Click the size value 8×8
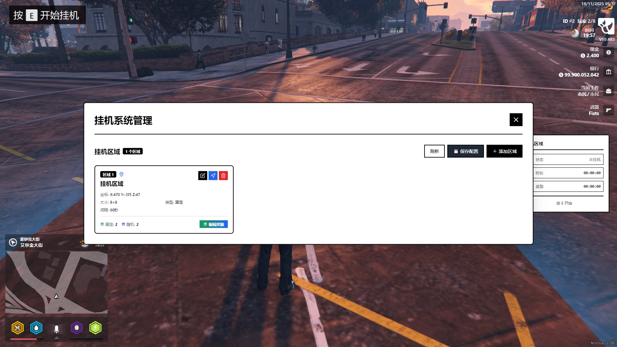Image resolution: width=617 pixels, height=347 pixels. (x=113, y=202)
